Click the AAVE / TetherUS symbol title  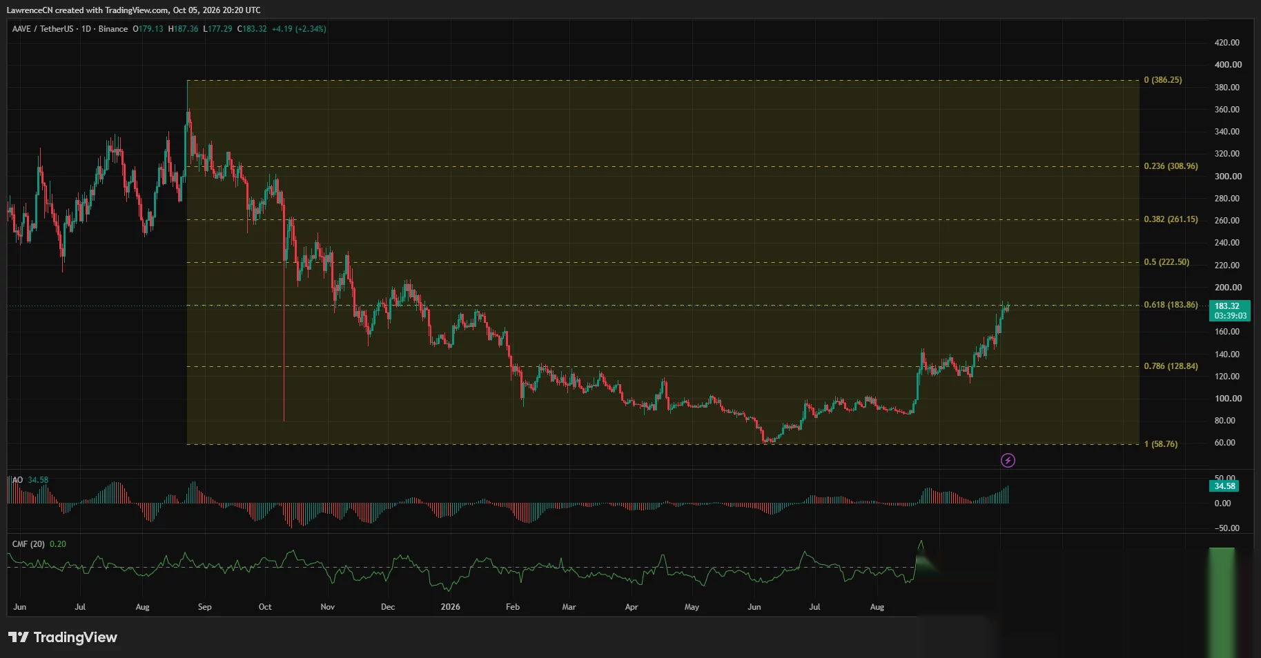(43, 29)
